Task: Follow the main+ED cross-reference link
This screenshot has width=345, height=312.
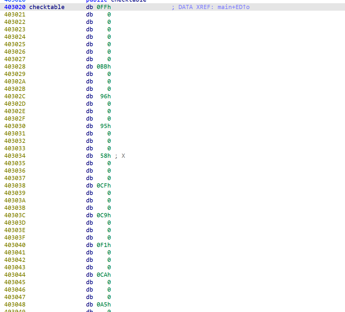Action: (233, 7)
